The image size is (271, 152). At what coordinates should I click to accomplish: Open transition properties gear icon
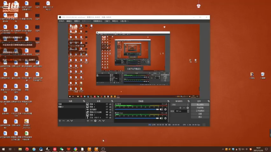(188, 108)
